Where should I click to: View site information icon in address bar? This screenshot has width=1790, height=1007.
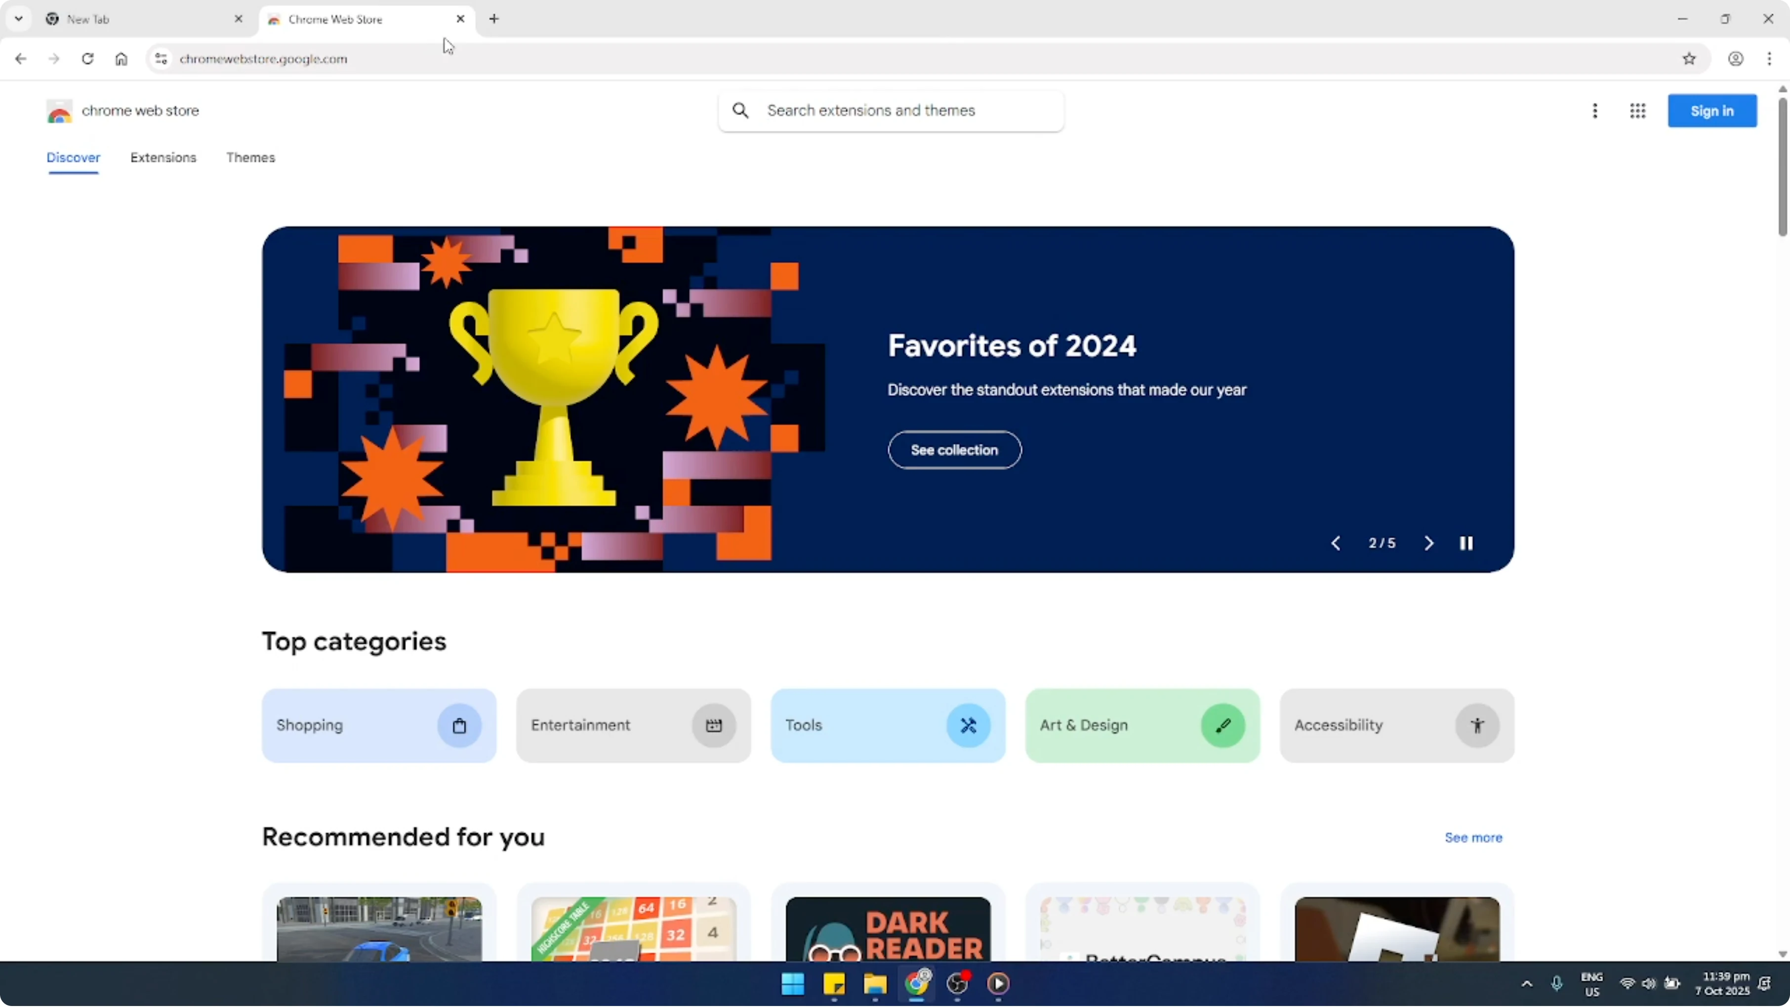pos(161,59)
